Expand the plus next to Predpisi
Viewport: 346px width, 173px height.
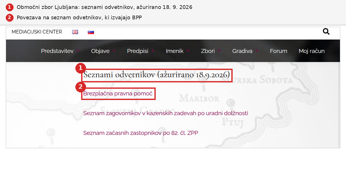153,51
